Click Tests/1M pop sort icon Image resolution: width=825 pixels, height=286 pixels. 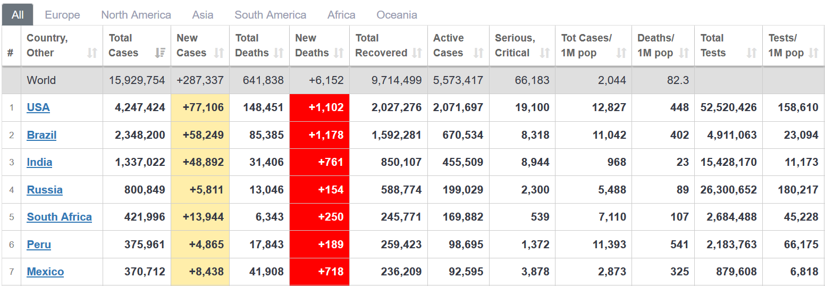(813, 53)
